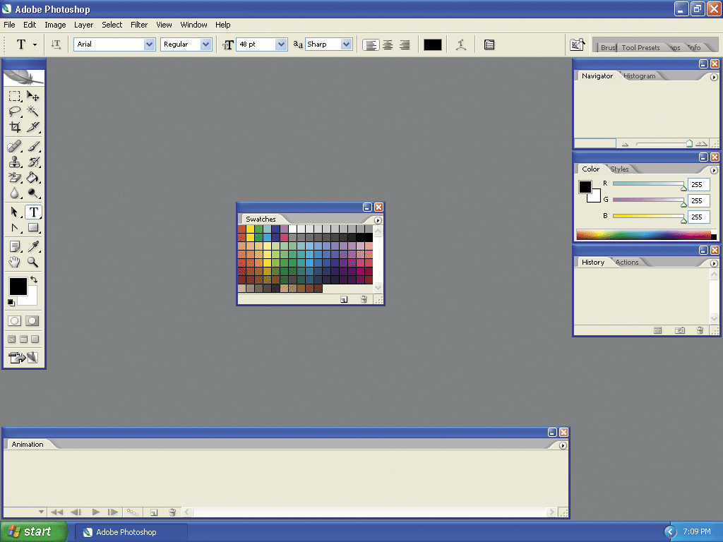Activate the Hand tool

pyautogui.click(x=15, y=262)
